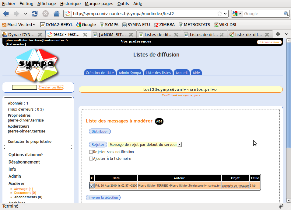Click the black AIDE help badge
This screenshot has width=291, height=210.
tap(159, 121)
